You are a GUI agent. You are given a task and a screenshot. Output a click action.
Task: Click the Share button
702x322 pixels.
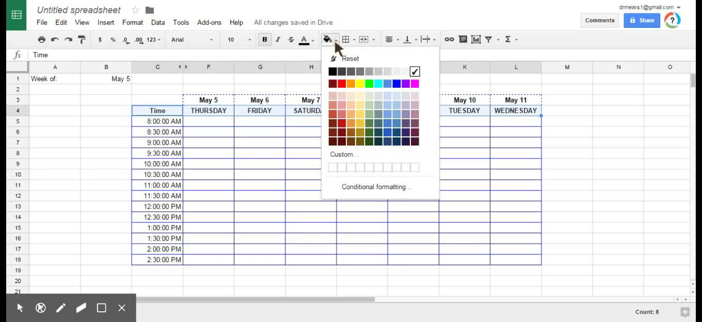pos(642,20)
